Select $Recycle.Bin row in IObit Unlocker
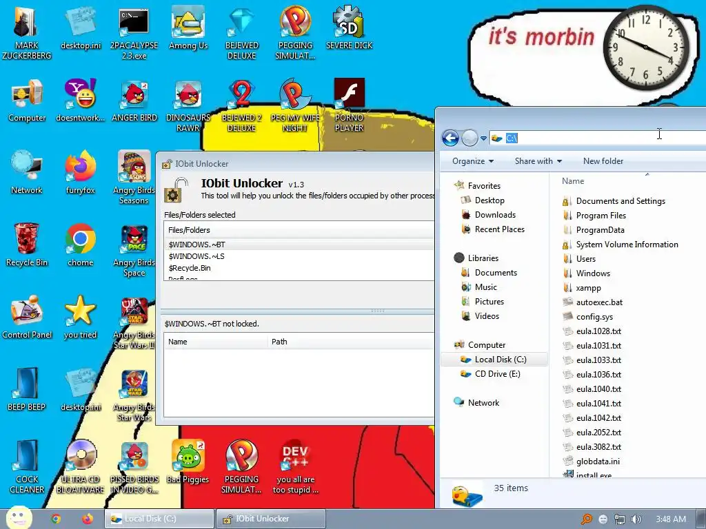This screenshot has height=529, width=706. (x=299, y=268)
